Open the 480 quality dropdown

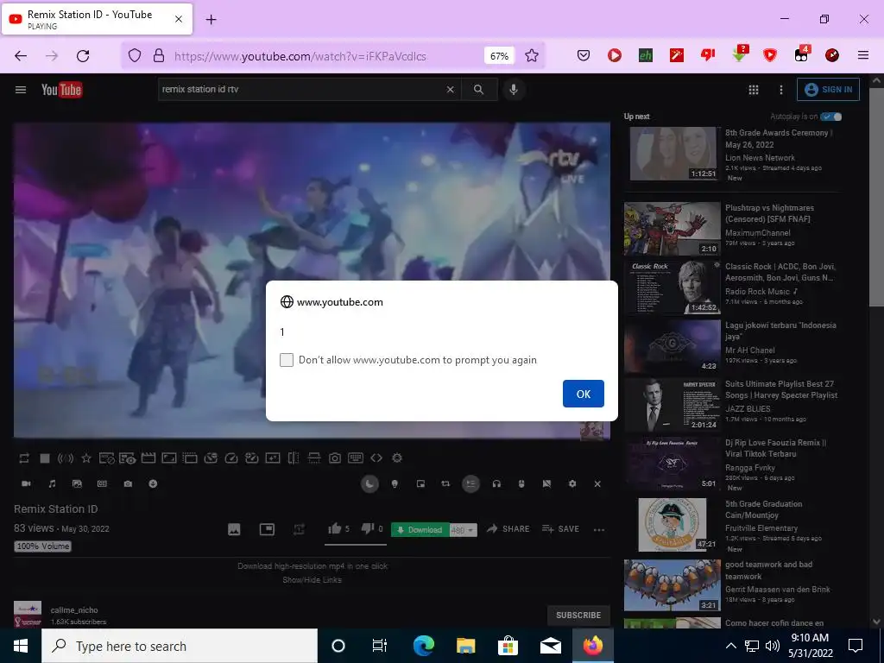point(463,530)
